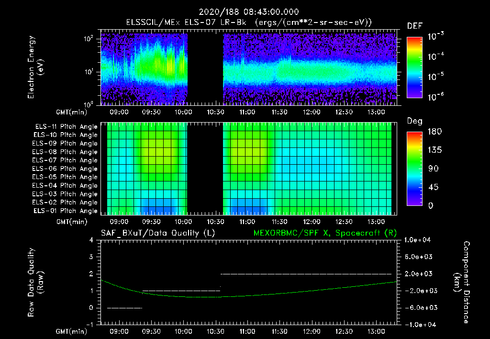Viewport: 490px width, 339px height.
Task: Click the 1.0e+04 tick on the distance axis
Action: point(418,240)
